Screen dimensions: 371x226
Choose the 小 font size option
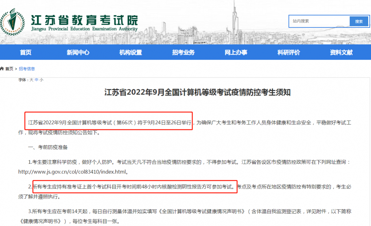click(41, 80)
